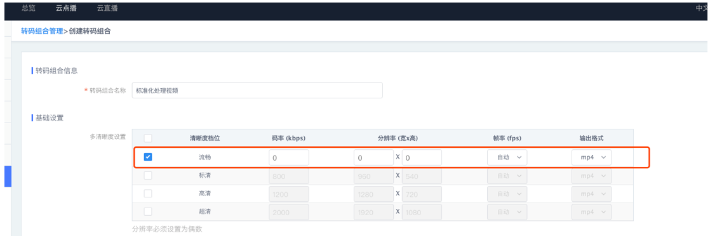Click the 标清 bitrate field showing 800
The image size is (710, 245).
(289, 176)
